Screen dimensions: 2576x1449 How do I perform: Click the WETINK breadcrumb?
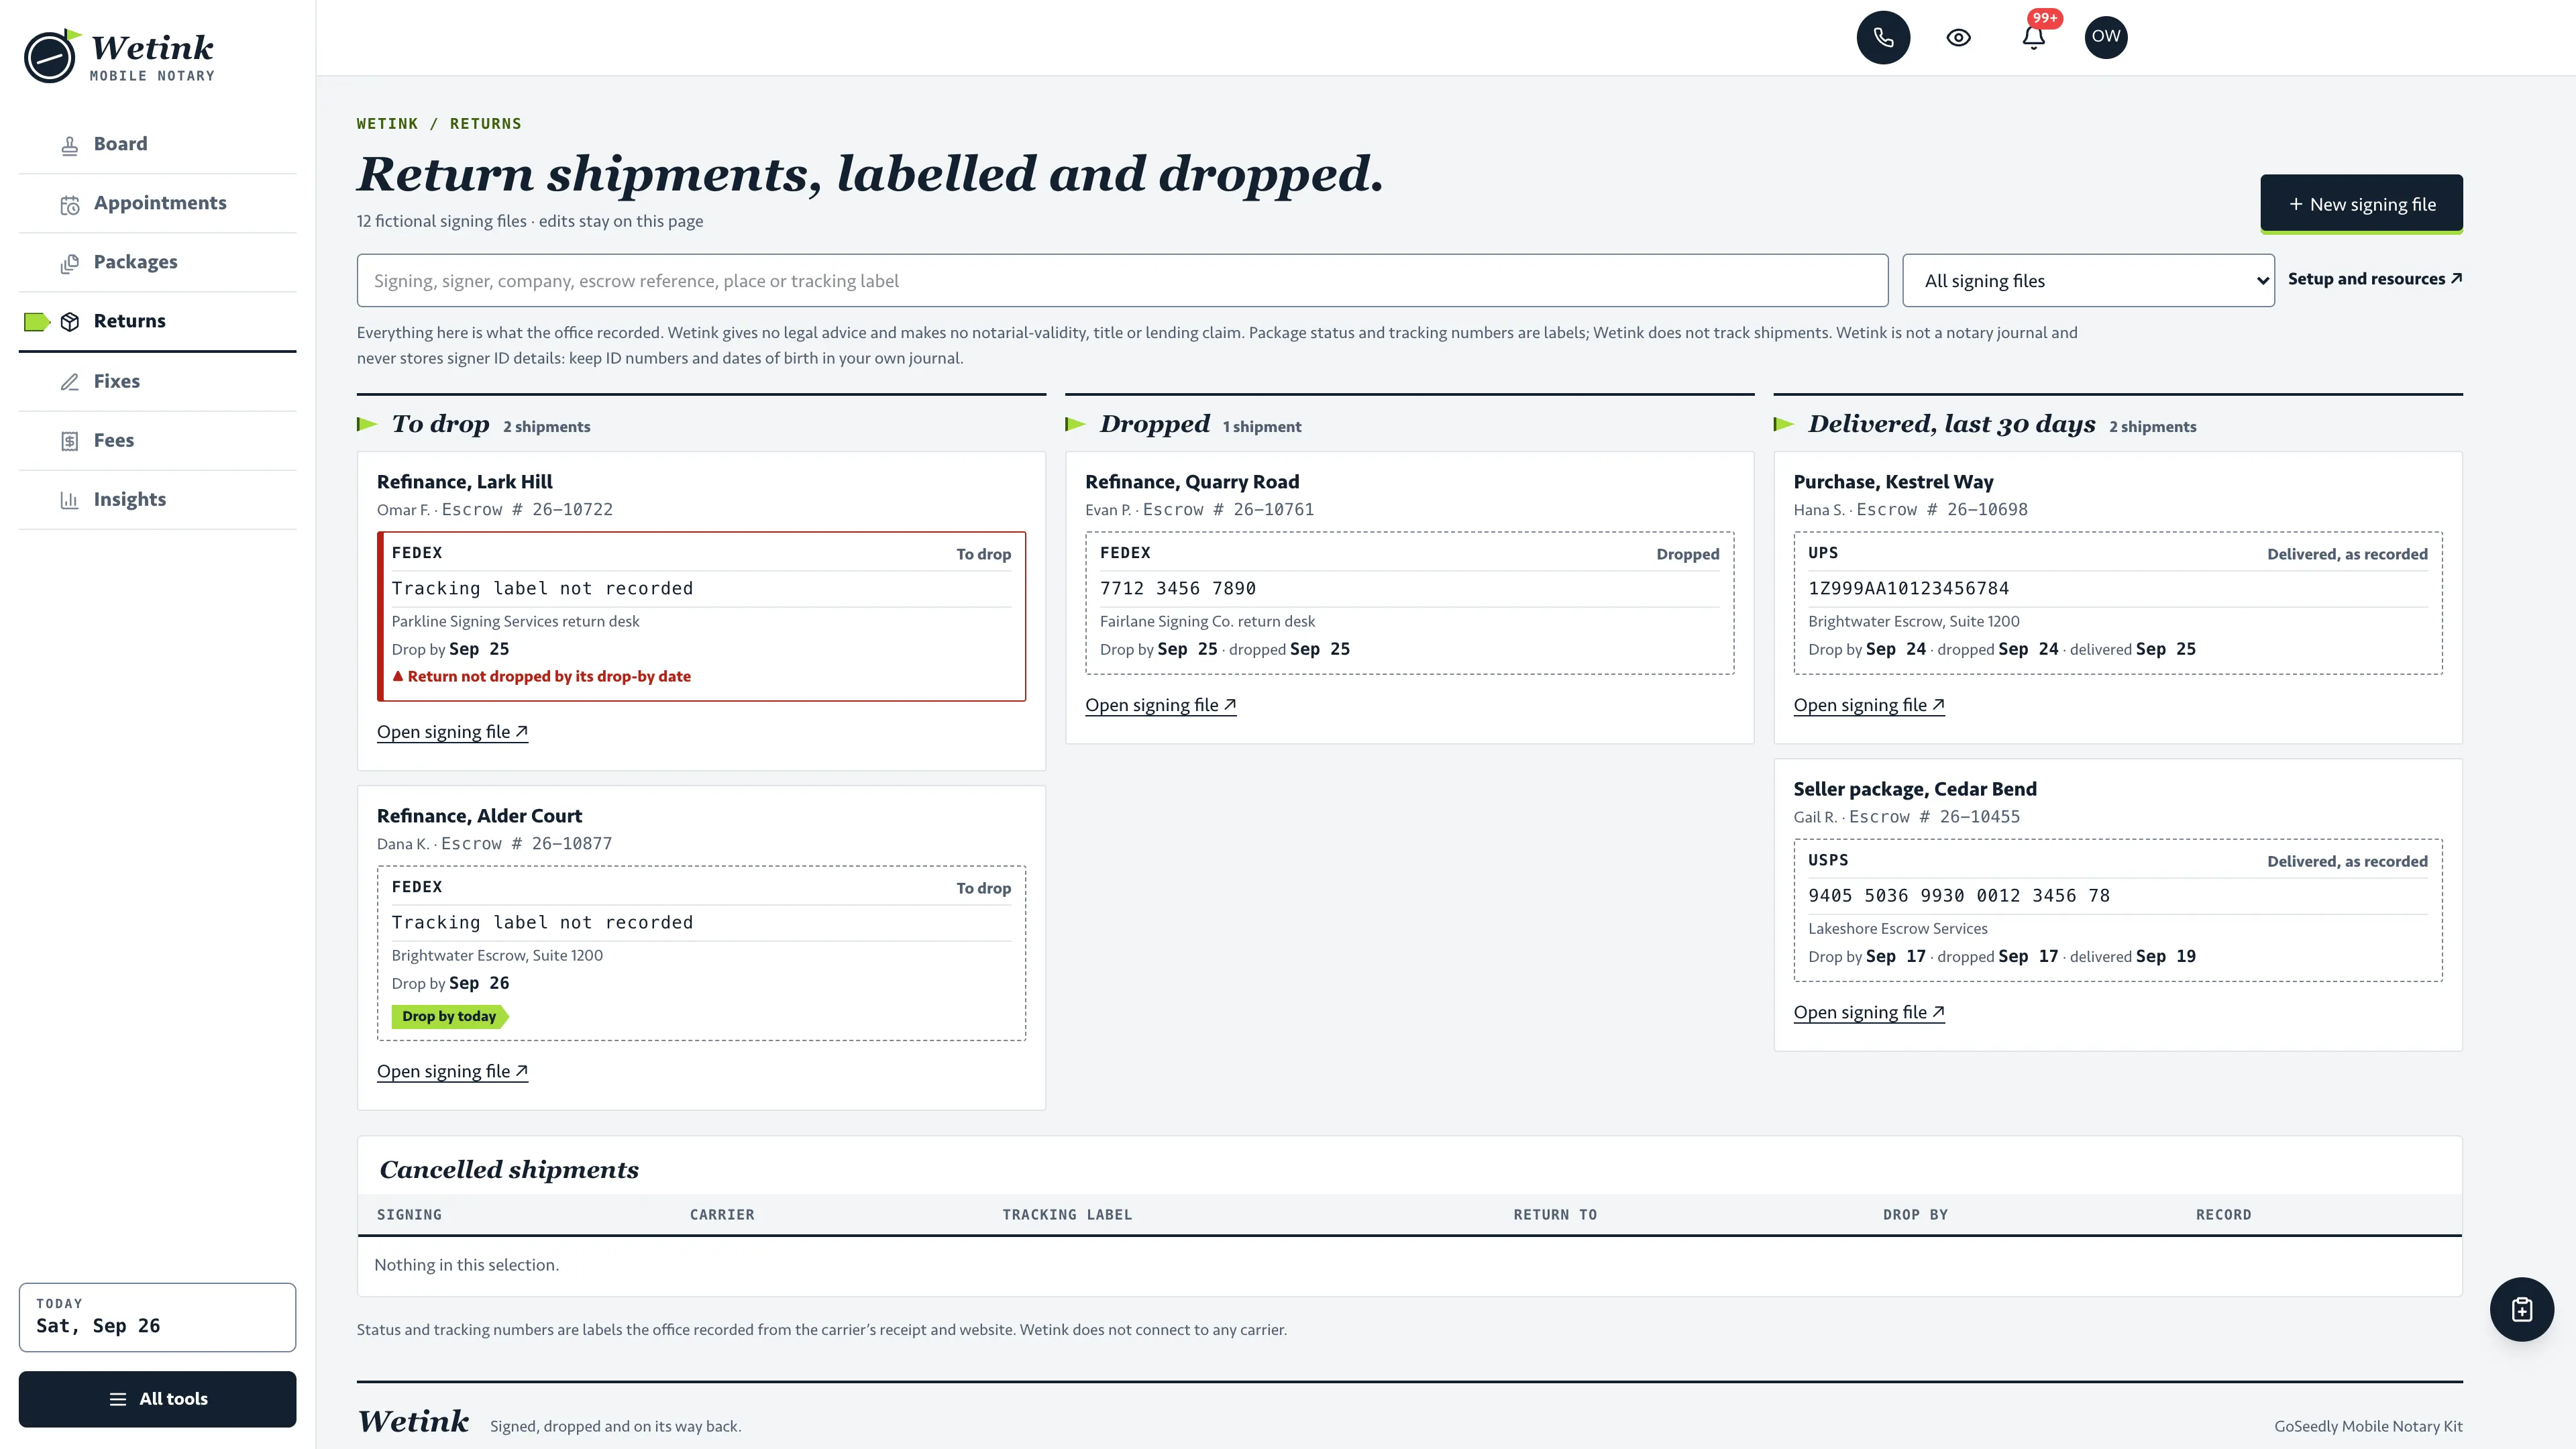click(387, 124)
